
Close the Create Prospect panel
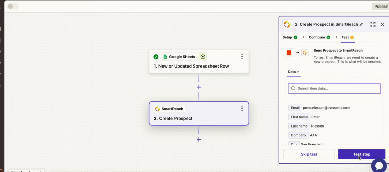click(x=382, y=24)
